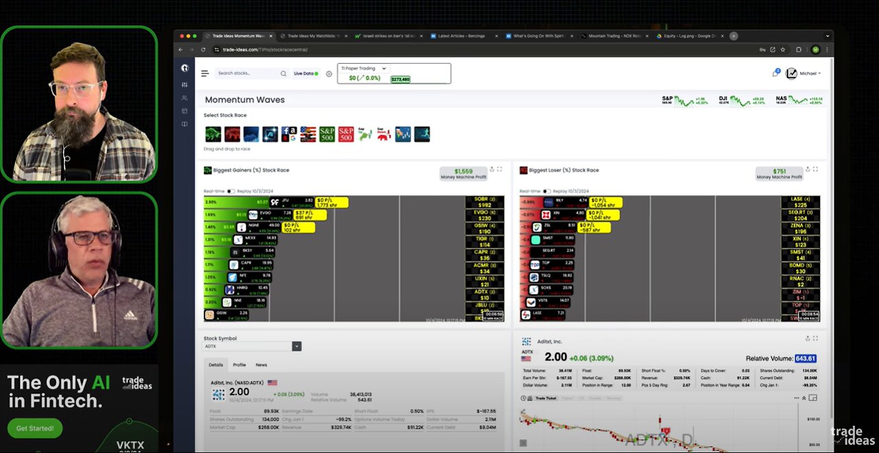The width and height of the screenshot is (879, 453).
Task: Share the Biggest Loser stock race
Action: coord(808,169)
